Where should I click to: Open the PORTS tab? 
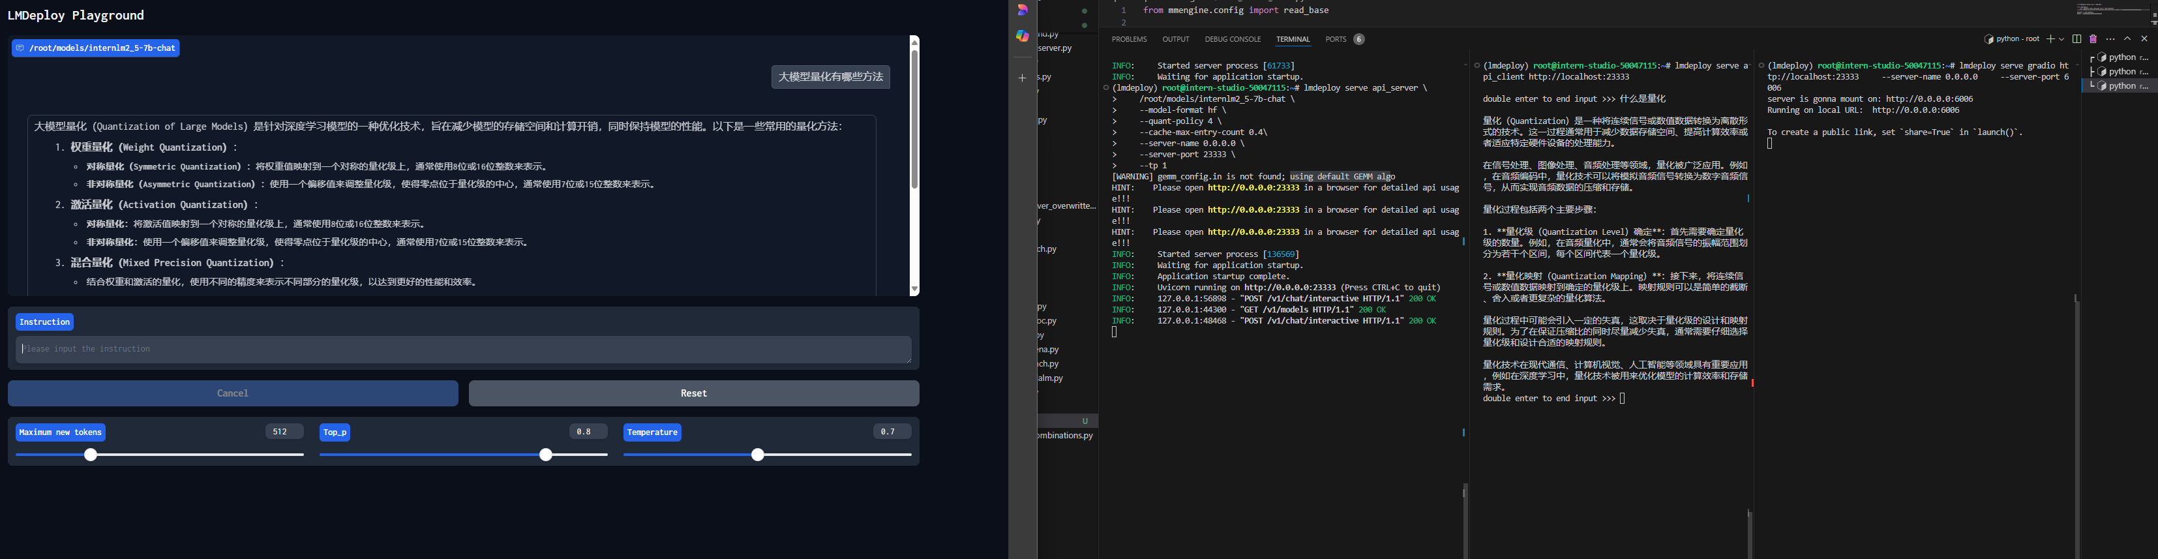[x=1336, y=39]
